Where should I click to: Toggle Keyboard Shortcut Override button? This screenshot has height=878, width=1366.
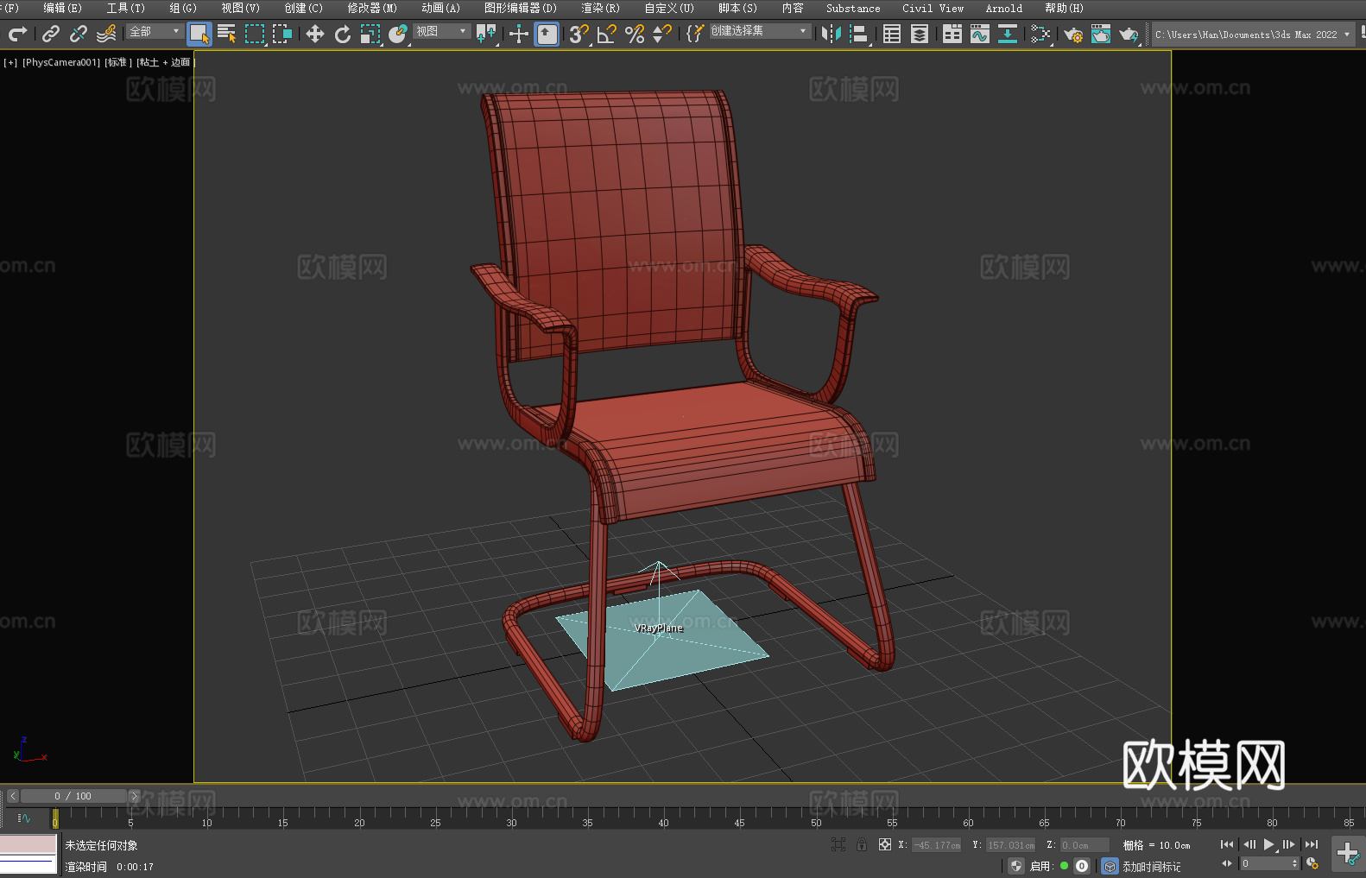(547, 34)
